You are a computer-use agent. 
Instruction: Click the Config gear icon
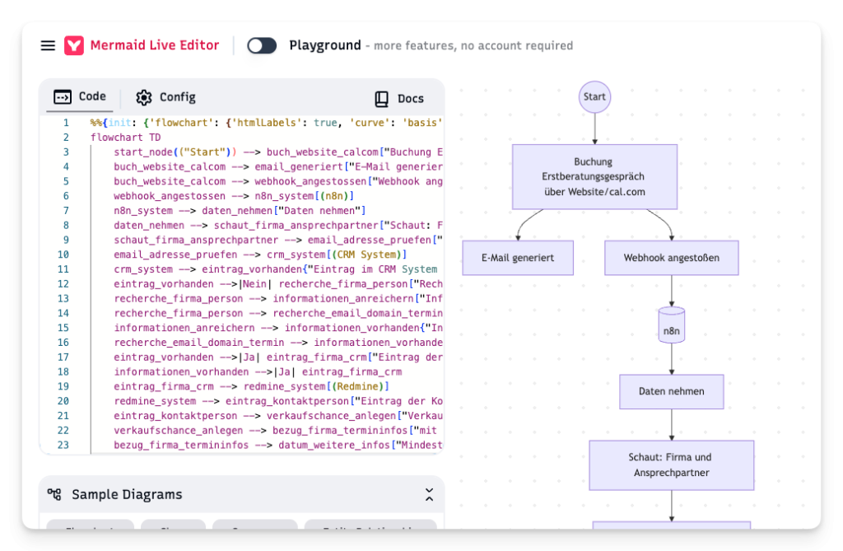144,97
